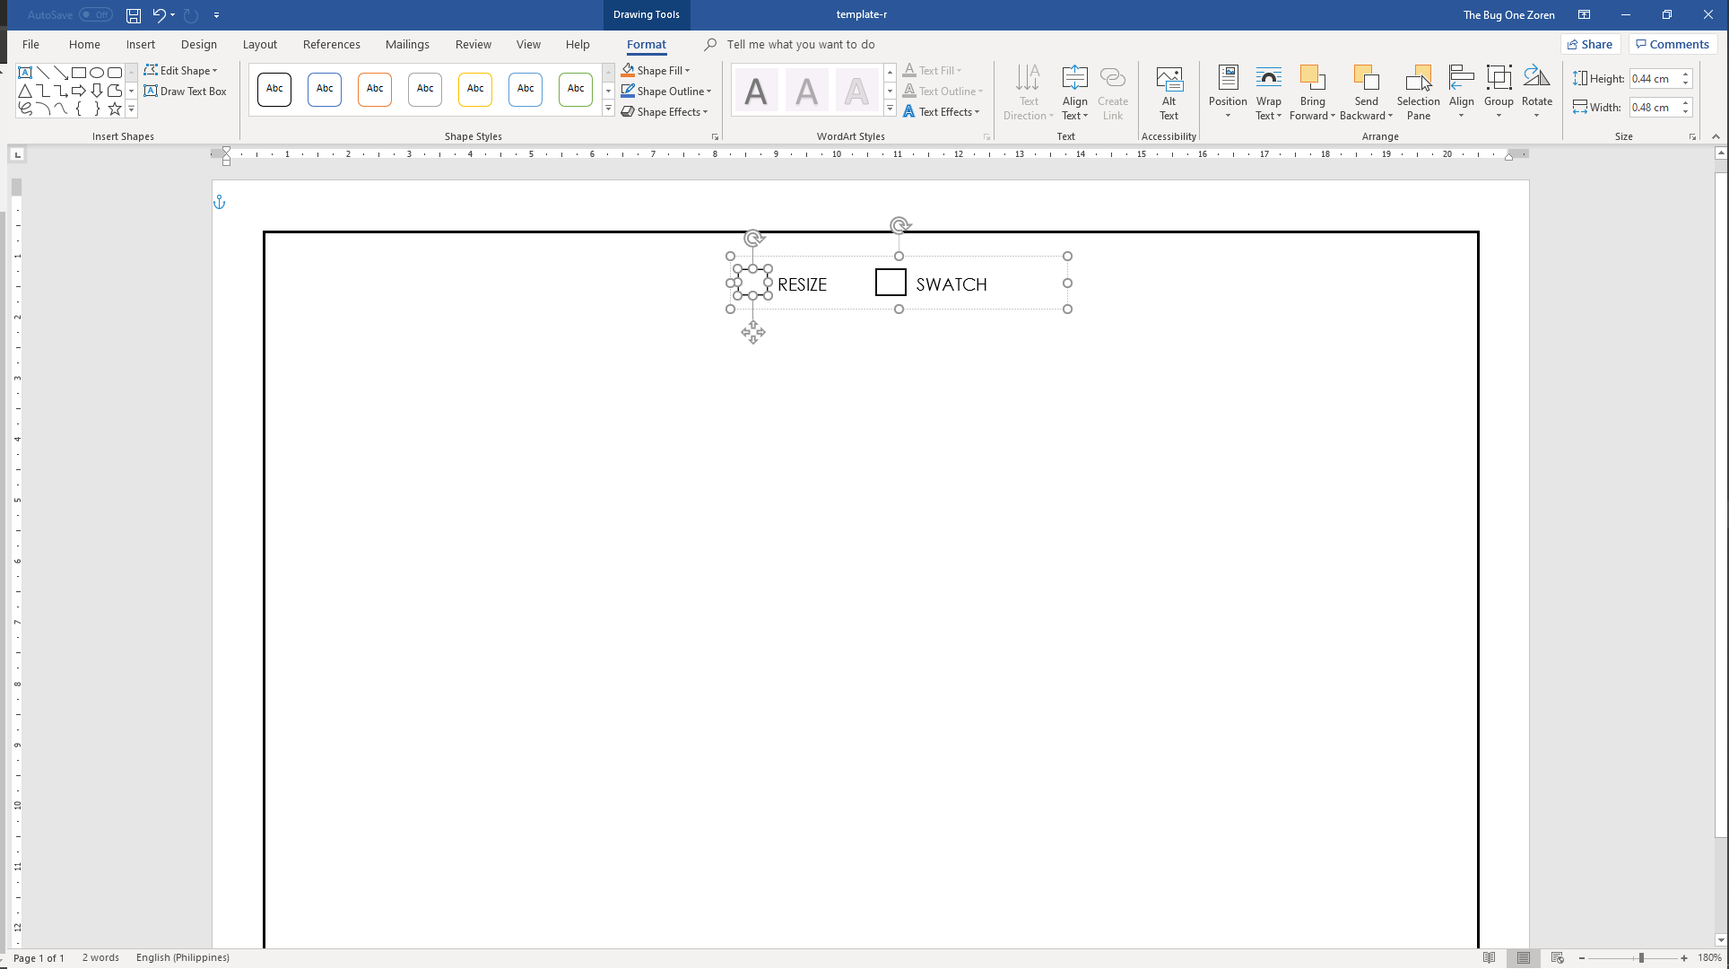Image resolution: width=1729 pixels, height=969 pixels.
Task: Expand the WordArt Styles gallery
Action: (890, 109)
